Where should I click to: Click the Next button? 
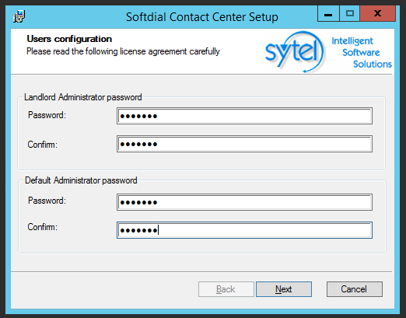click(x=284, y=289)
